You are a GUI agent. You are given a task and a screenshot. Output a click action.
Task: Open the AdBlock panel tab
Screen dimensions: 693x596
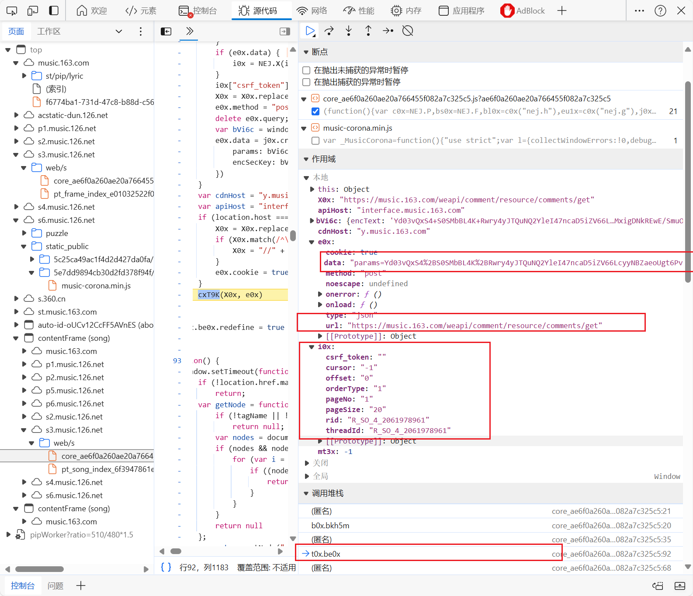[523, 10]
